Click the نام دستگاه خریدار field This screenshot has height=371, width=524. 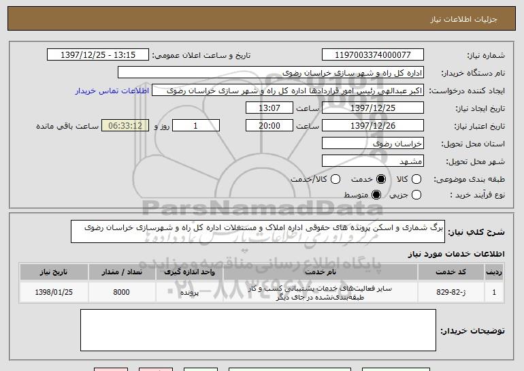271,73
